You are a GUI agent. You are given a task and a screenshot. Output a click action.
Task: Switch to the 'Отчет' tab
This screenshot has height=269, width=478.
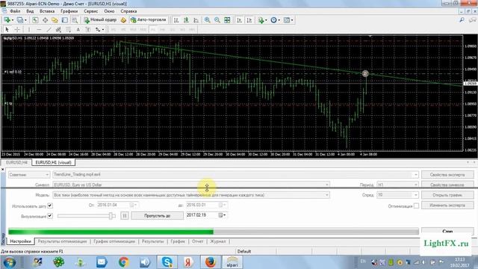click(x=197, y=241)
